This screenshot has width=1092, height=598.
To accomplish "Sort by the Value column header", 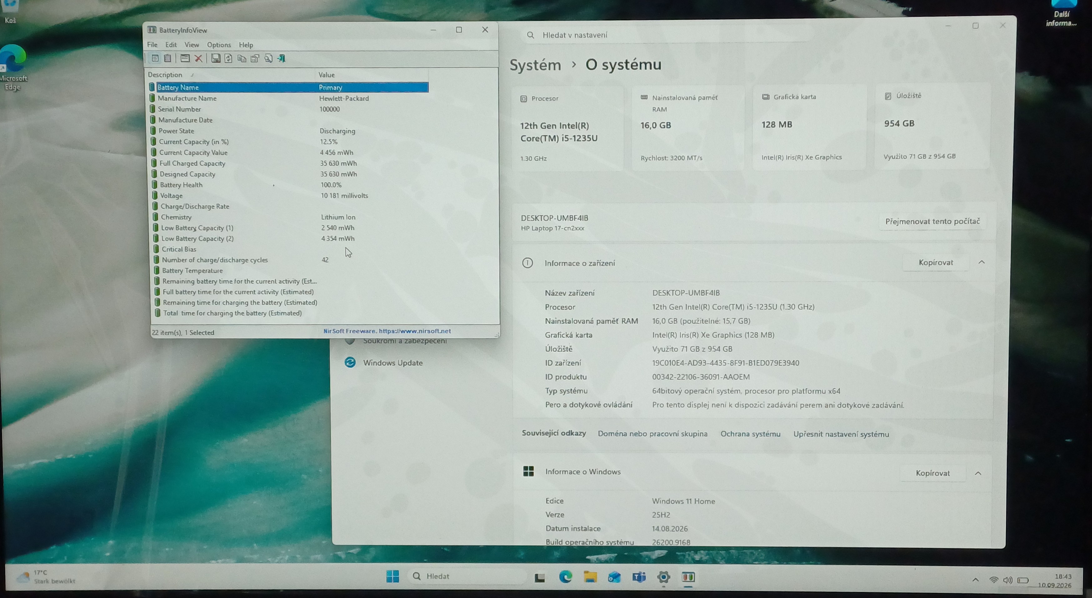I will pyautogui.click(x=373, y=75).
